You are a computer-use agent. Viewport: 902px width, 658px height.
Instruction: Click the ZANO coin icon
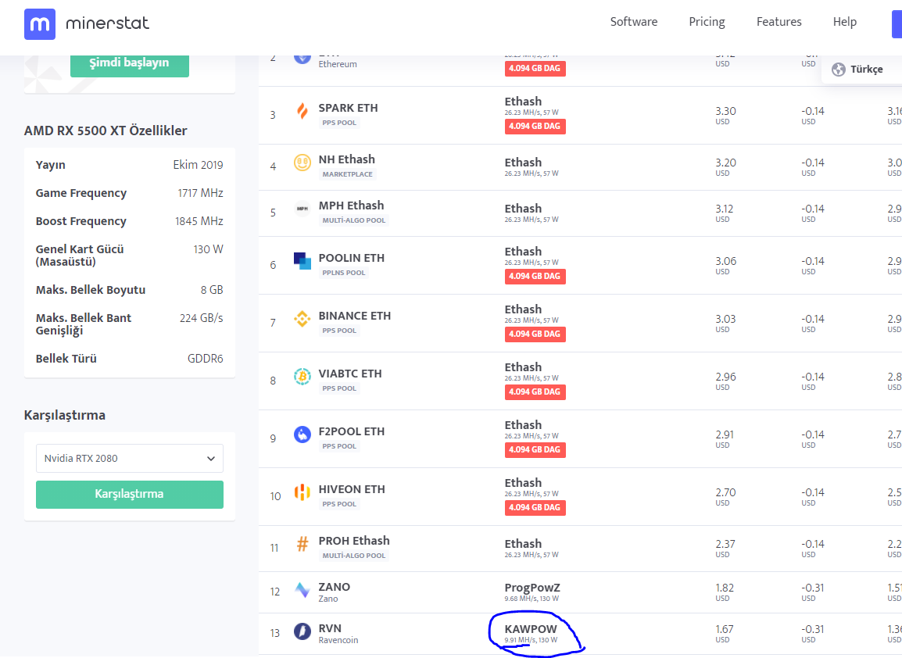point(302,589)
